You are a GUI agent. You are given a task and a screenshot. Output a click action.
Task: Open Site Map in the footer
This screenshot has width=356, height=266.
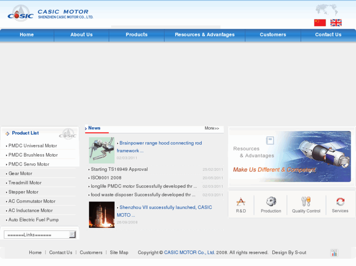click(x=119, y=252)
